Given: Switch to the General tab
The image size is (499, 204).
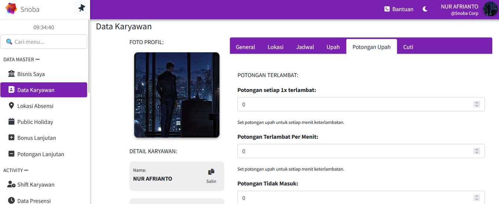Looking at the screenshot, I should tap(245, 47).
